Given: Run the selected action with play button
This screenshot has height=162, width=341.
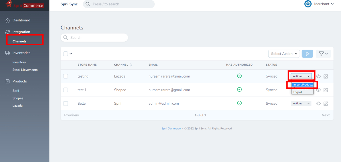Looking at the screenshot, I should (307, 54).
